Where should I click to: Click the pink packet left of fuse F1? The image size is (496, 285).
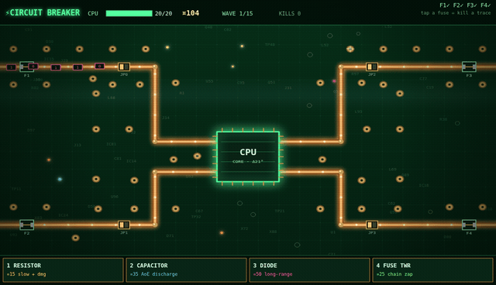coord(11,67)
